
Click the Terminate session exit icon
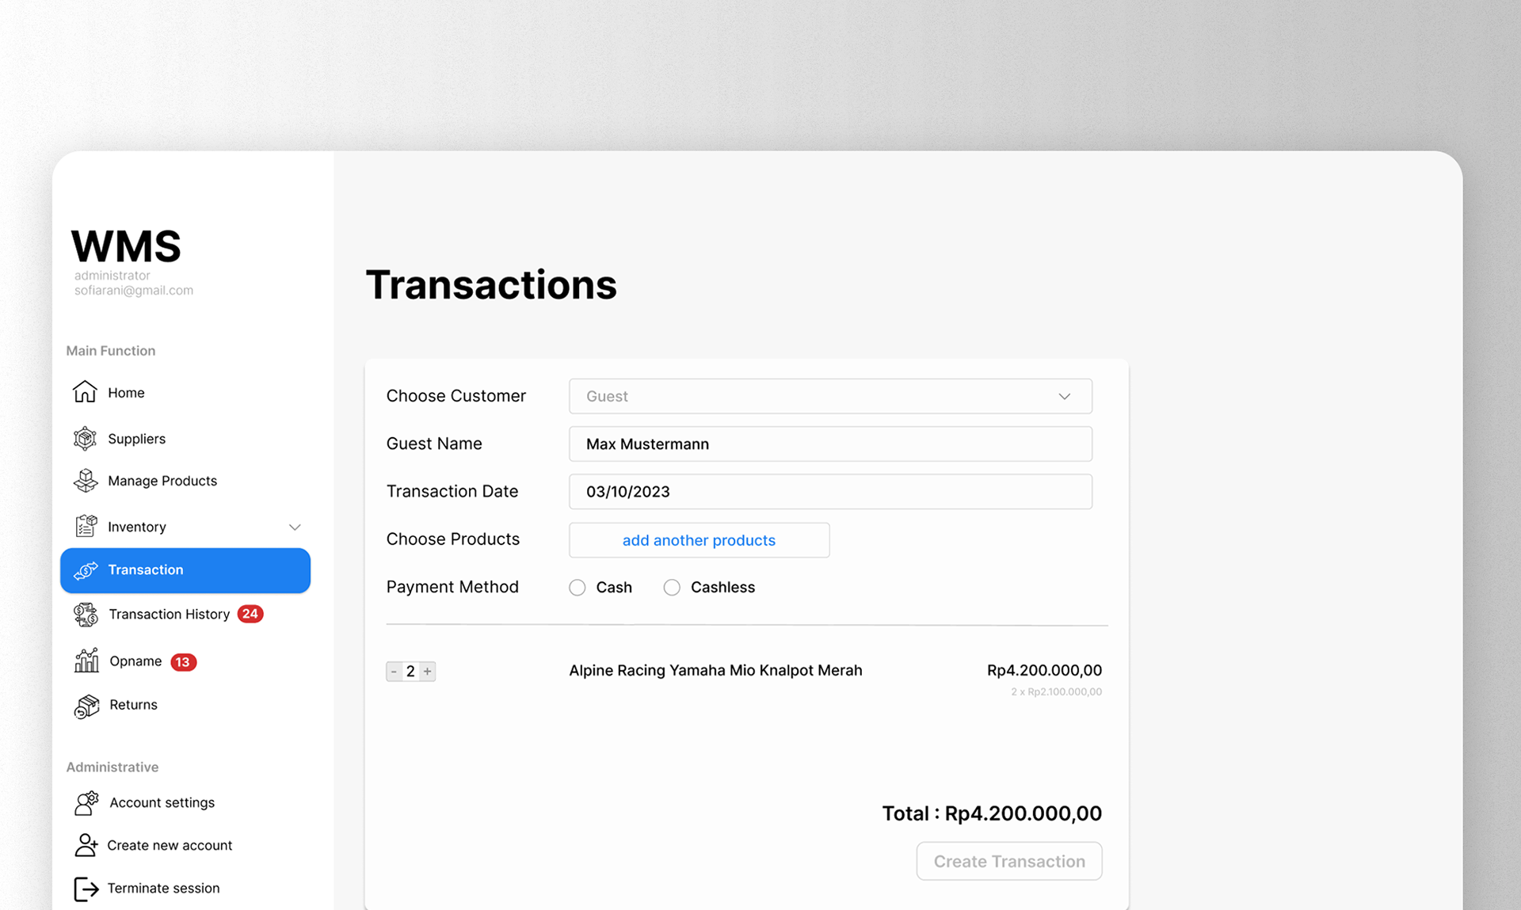[86, 889]
